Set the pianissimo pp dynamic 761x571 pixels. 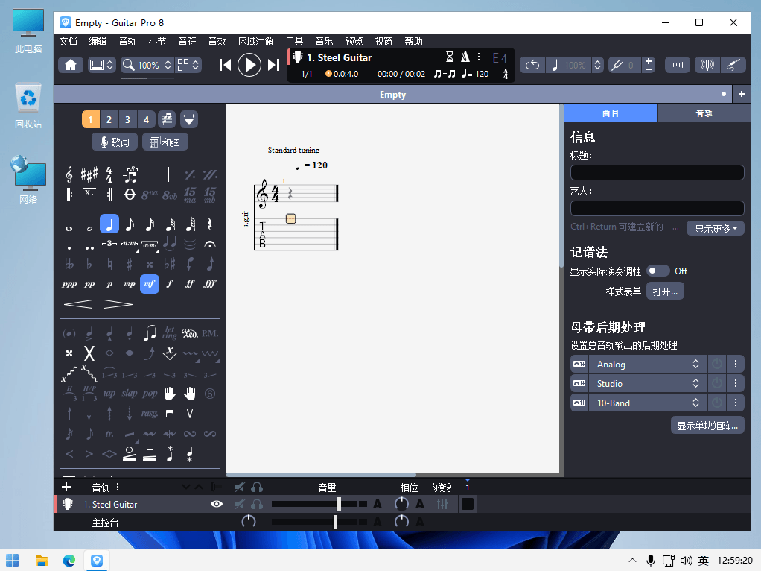point(89,284)
